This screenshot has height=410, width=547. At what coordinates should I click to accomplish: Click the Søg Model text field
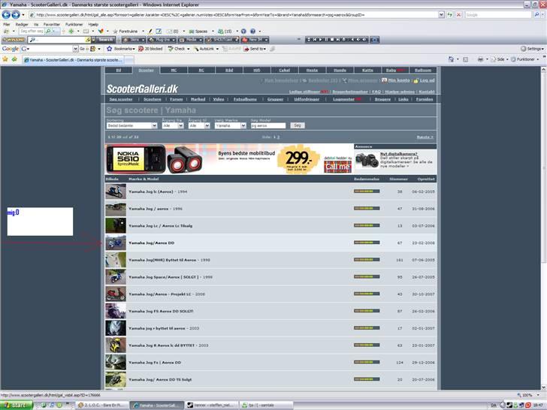pyautogui.click(x=267, y=125)
